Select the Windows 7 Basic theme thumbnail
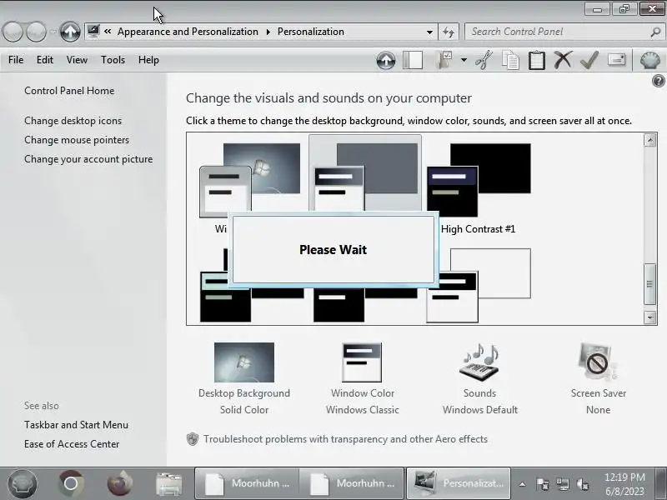 coord(249,180)
